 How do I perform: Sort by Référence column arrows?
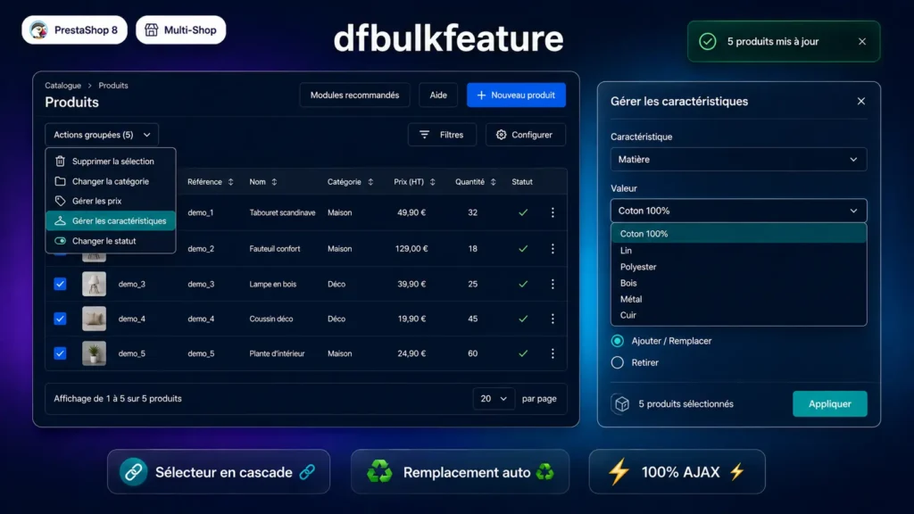231,182
